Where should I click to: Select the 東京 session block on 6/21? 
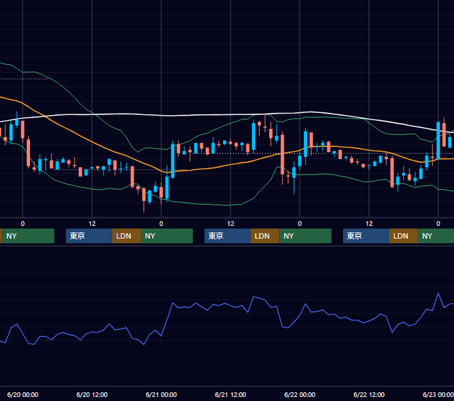click(228, 236)
